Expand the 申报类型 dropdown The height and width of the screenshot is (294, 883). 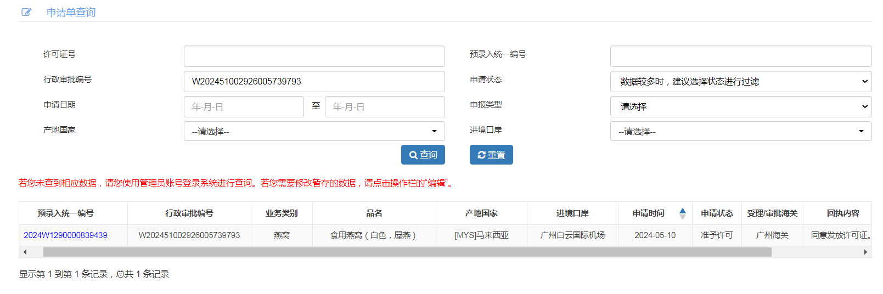pos(740,107)
